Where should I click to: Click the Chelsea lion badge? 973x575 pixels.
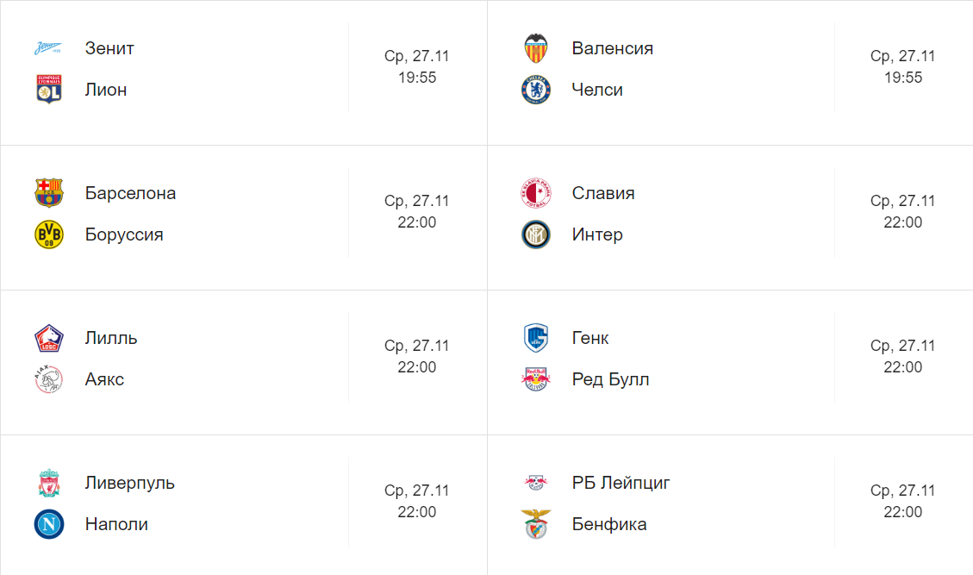(535, 90)
